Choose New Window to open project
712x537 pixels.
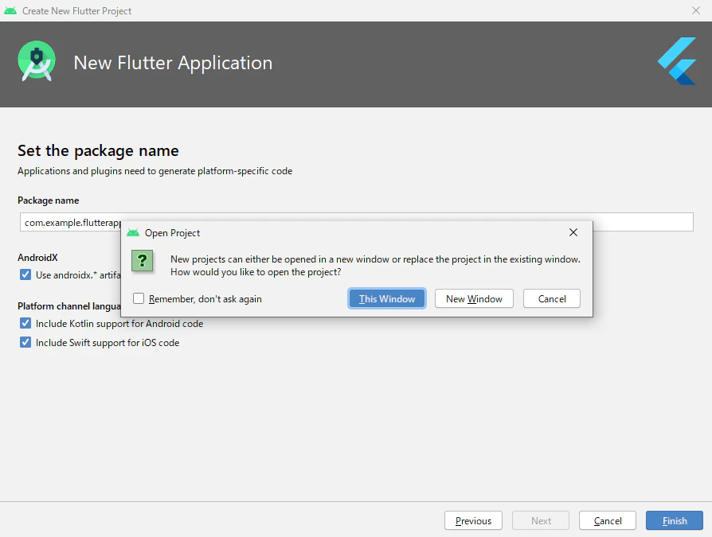(474, 299)
